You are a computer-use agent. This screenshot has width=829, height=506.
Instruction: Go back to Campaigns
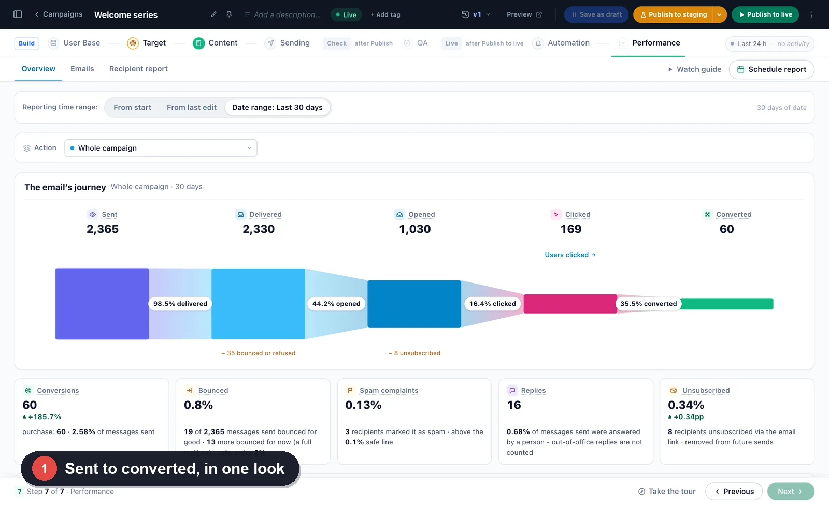coord(58,14)
